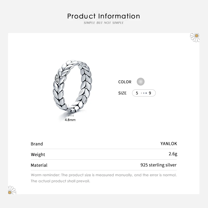This screenshot has width=208, height=208.
Task: Click the 4.8mm width label
Action: coord(70,120)
